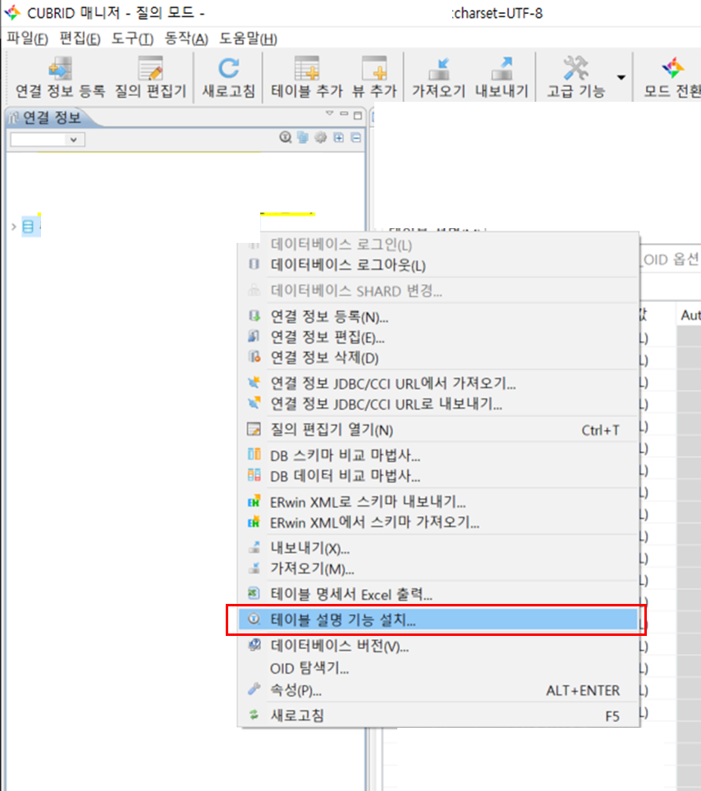Viewport: 701px width, 791px height.
Task: Open the filter combo box in 연결 정보
Action: click(x=48, y=139)
